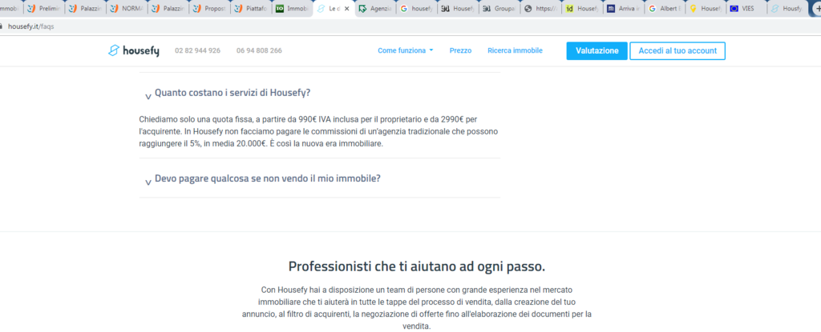
Task: Click the Housefy logo in the header
Action: click(x=134, y=50)
